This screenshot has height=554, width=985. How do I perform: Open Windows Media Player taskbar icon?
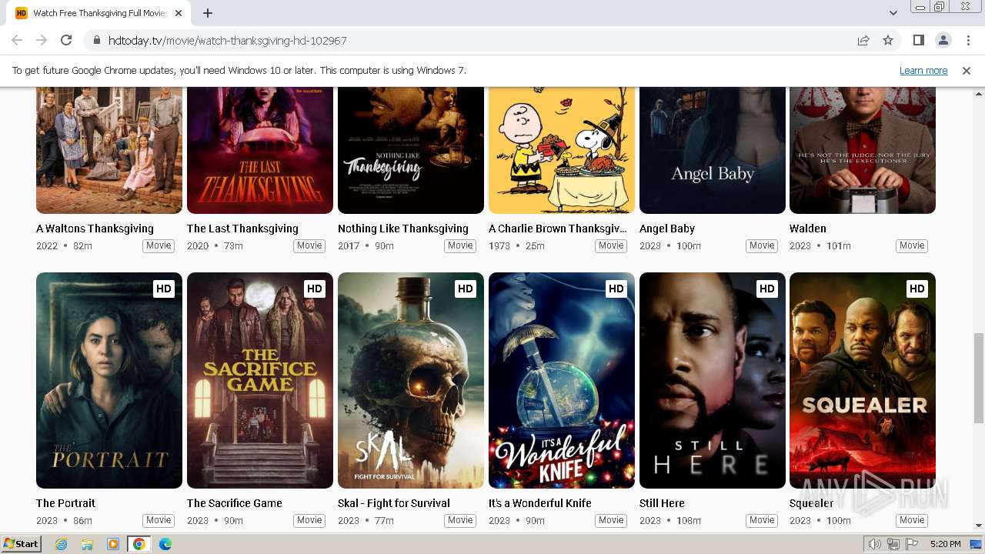(113, 544)
